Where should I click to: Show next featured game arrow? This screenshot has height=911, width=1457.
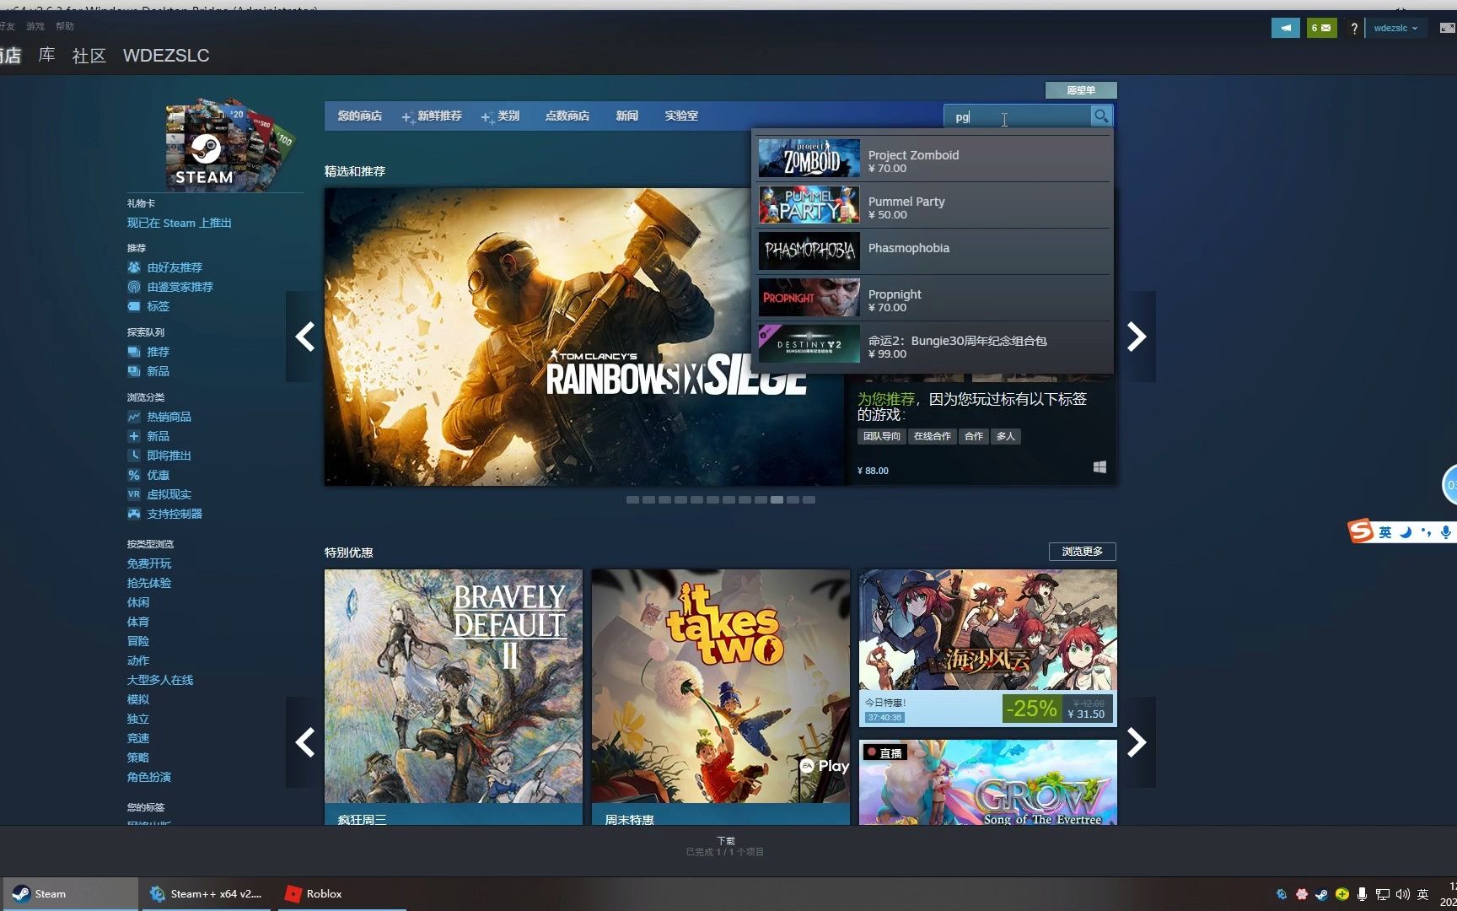(1137, 337)
